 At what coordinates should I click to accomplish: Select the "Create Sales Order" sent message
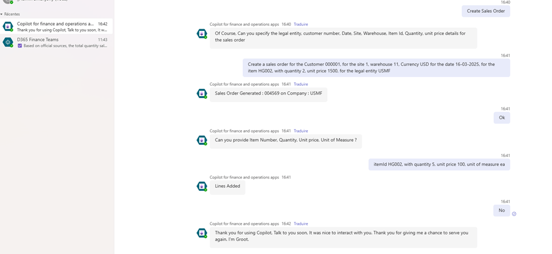(485, 11)
